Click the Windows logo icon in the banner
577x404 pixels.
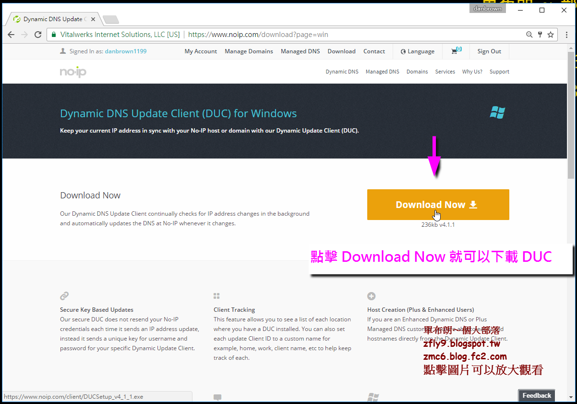(x=497, y=113)
